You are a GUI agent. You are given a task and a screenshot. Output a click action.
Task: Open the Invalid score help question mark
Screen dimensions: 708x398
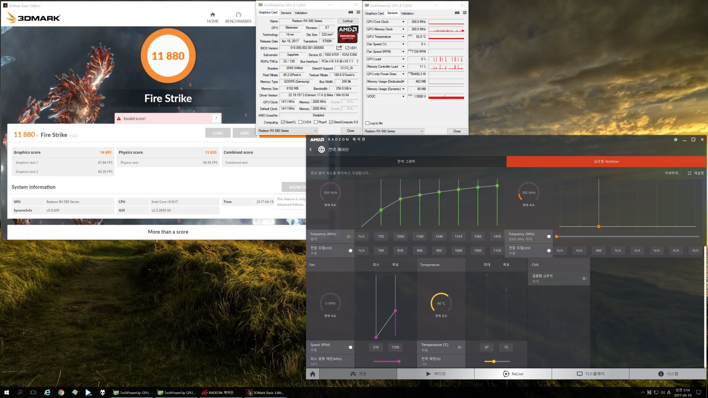click(216, 118)
